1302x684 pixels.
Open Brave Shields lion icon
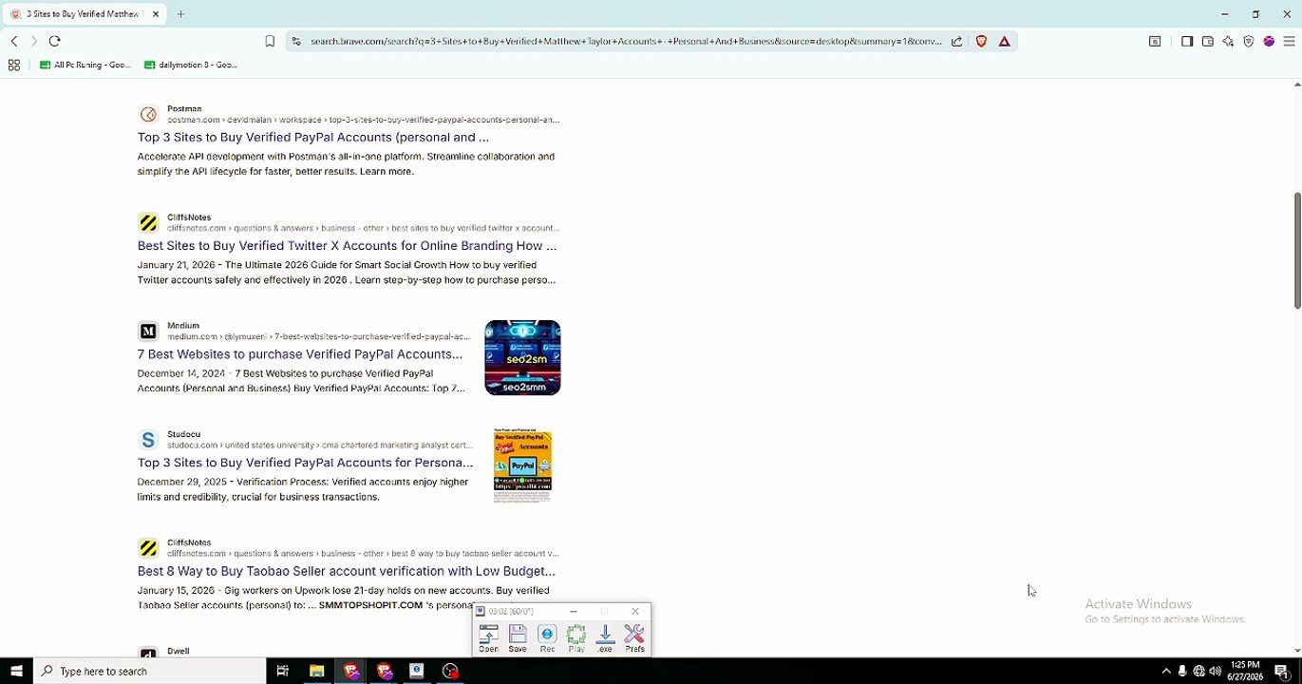[981, 41]
